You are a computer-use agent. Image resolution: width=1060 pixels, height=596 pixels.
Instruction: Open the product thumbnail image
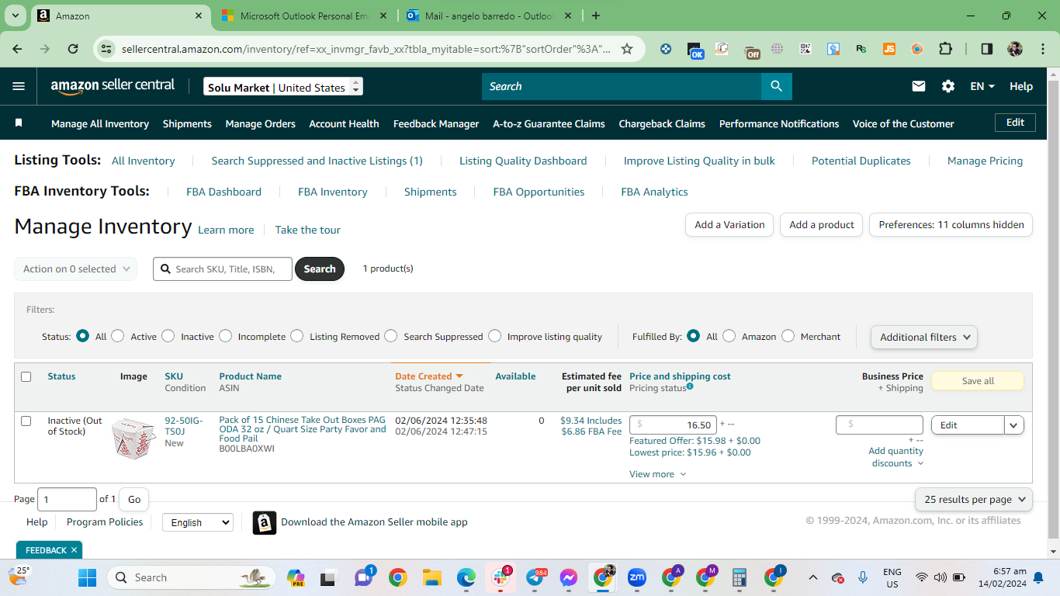[x=133, y=438]
